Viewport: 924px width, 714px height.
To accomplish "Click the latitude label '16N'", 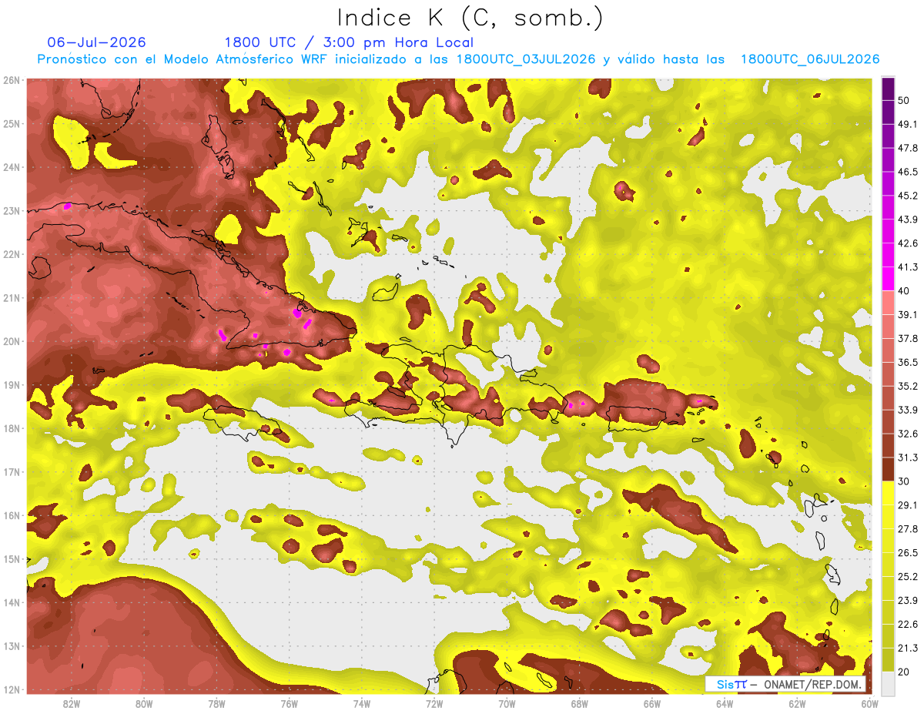I will pyautogui.click(x=12, y=515).
